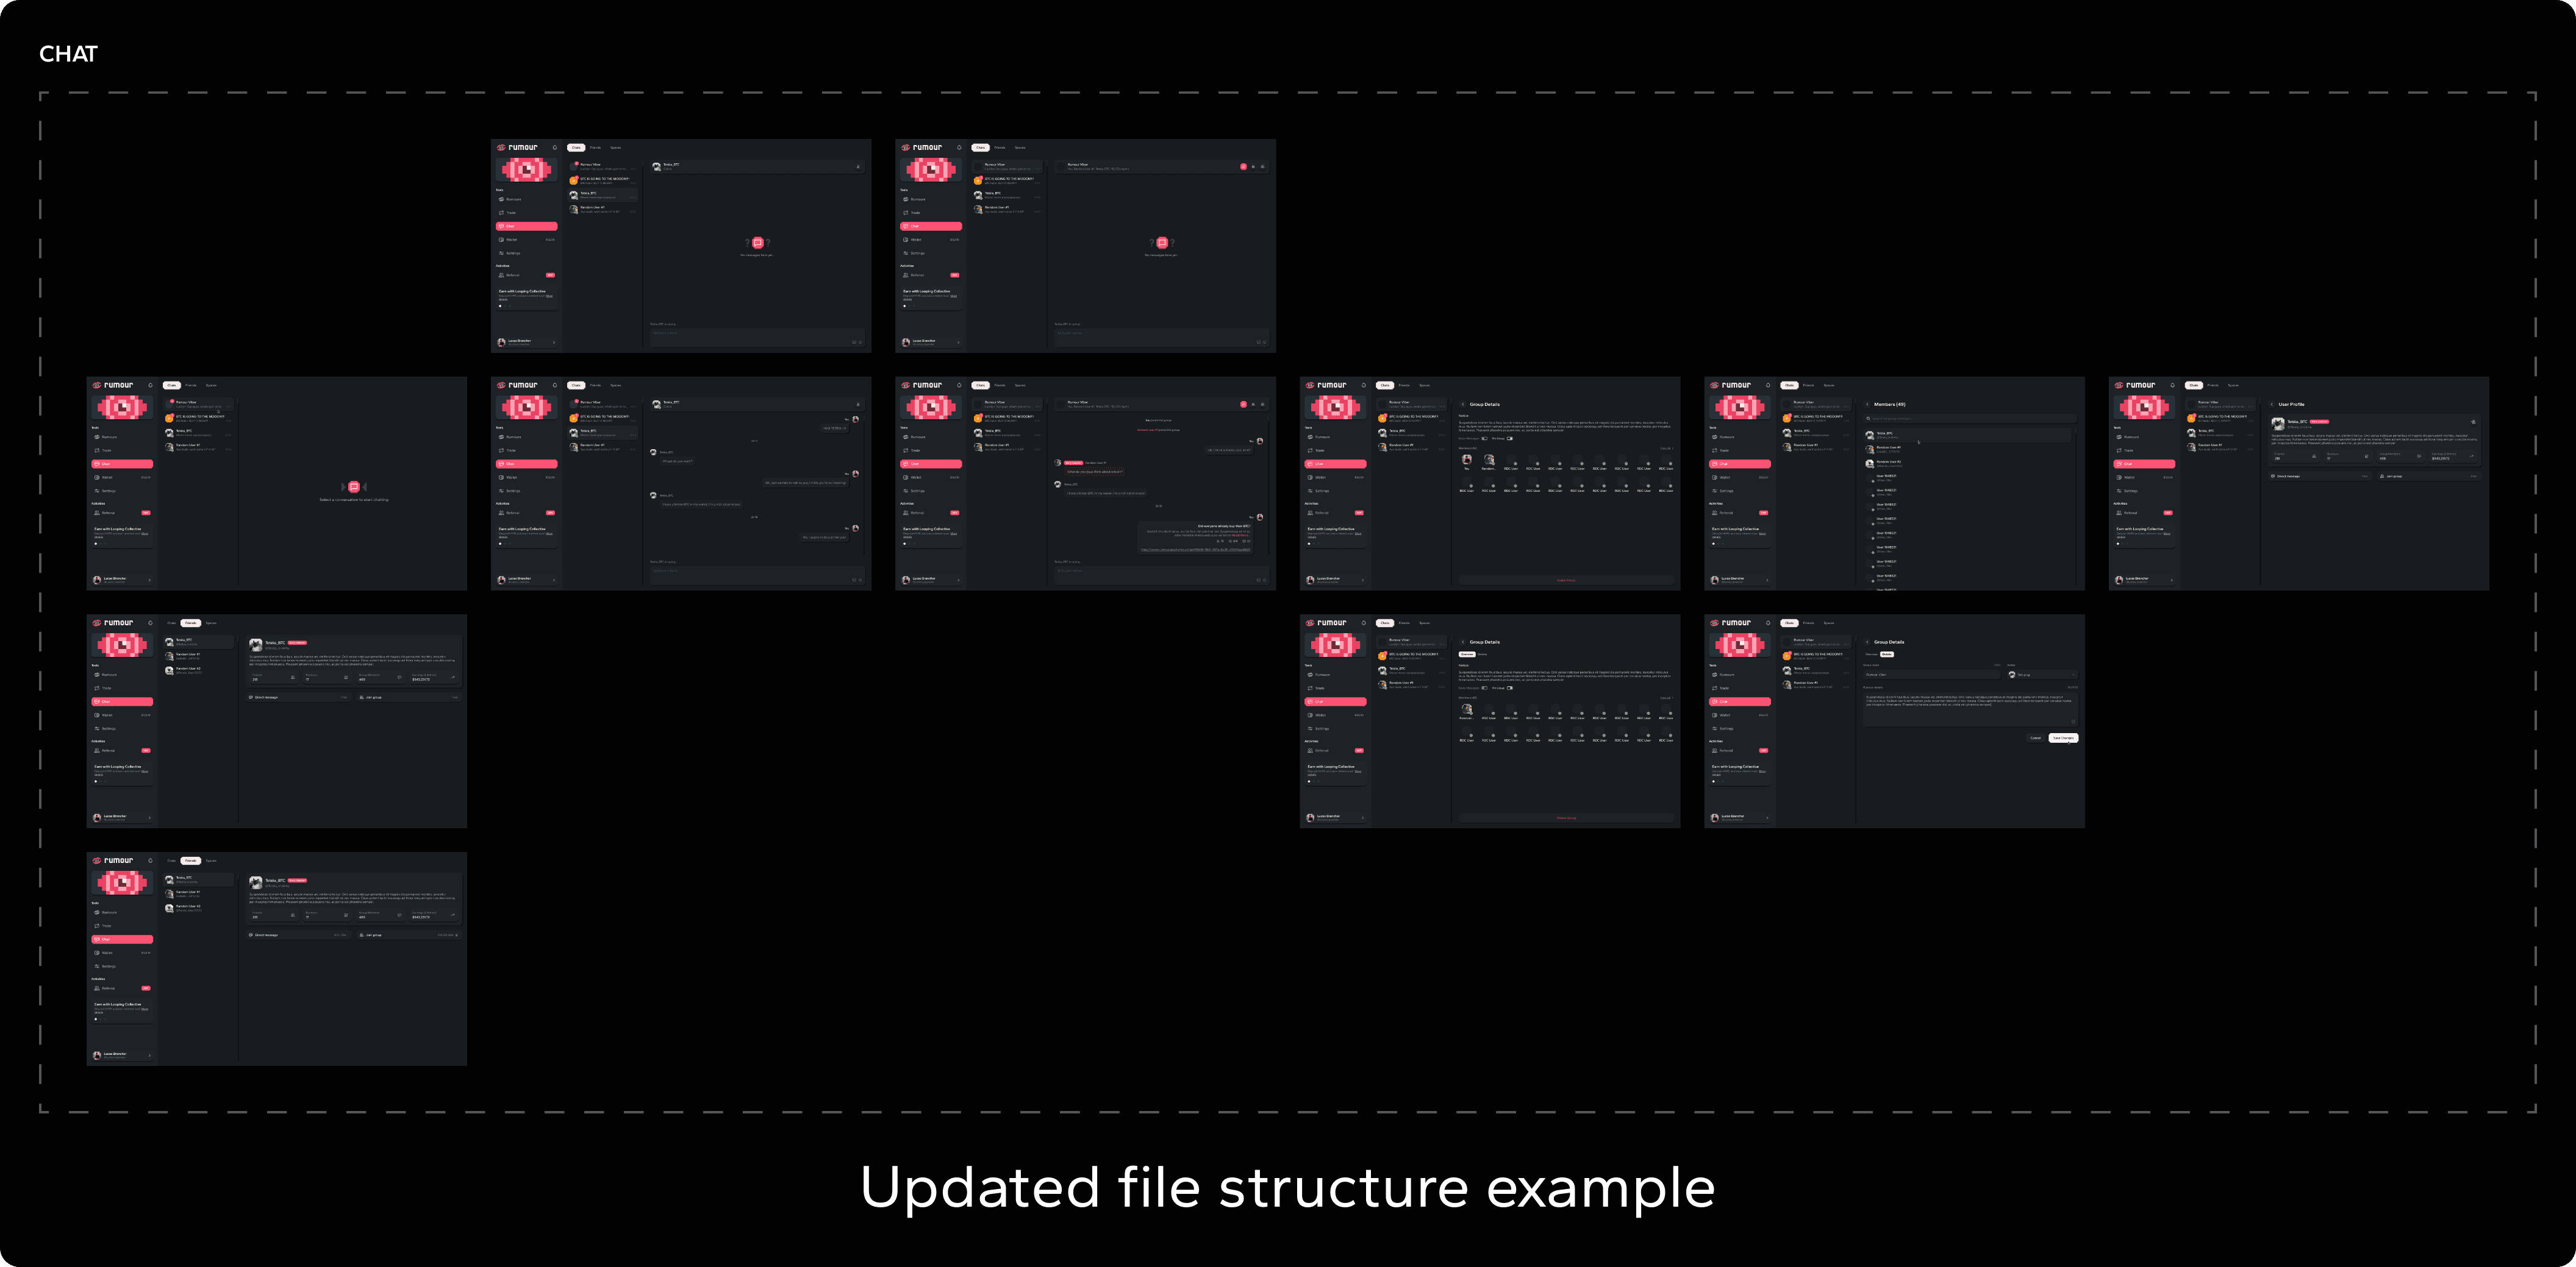Expand View All on Delete Group screen
The image size is (2576, 1267).
click(1666, 697)
